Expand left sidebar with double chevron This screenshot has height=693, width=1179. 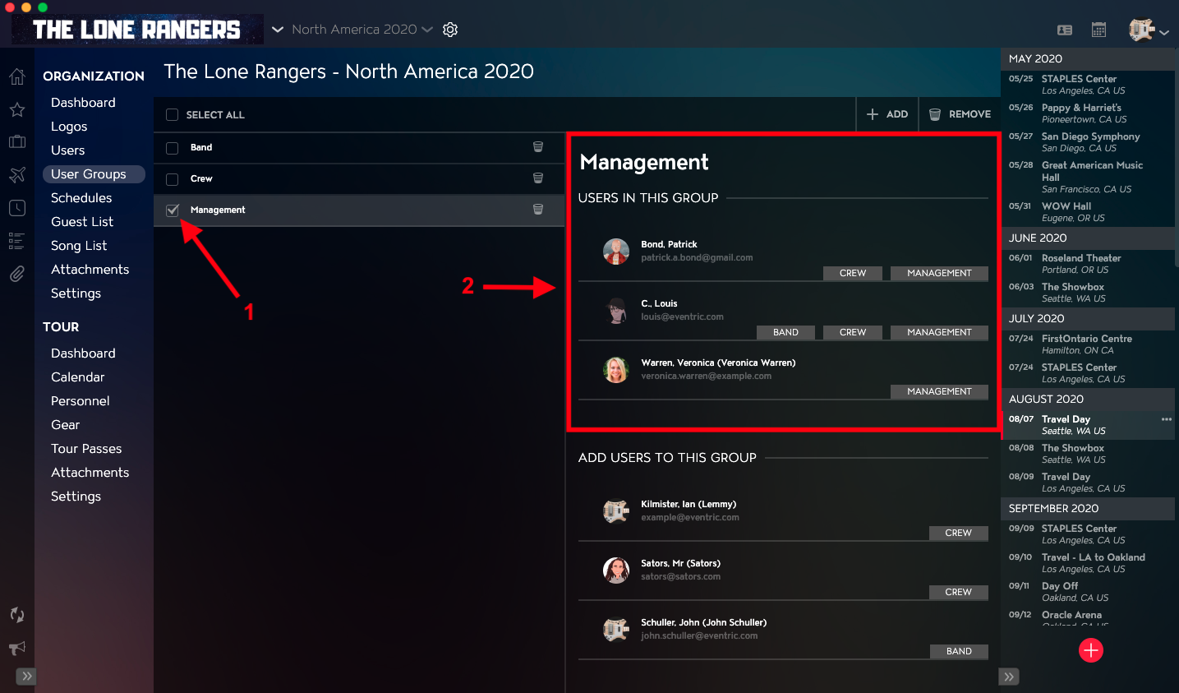pyautogui.click(x=27, y=677)
